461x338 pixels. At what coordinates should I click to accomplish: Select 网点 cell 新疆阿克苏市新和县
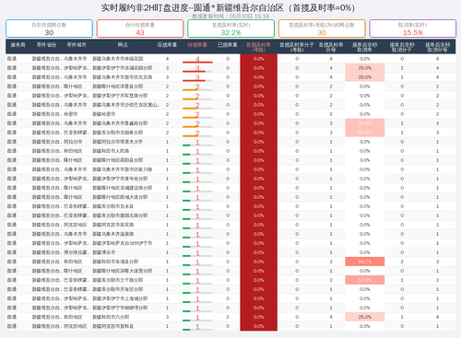click(113, 326)
